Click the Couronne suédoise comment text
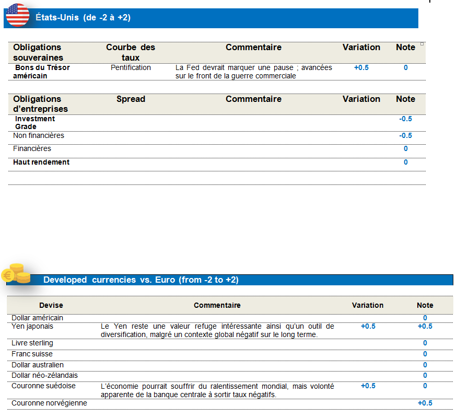The height and width of the screenshot is (417, 457). point(217,390)
